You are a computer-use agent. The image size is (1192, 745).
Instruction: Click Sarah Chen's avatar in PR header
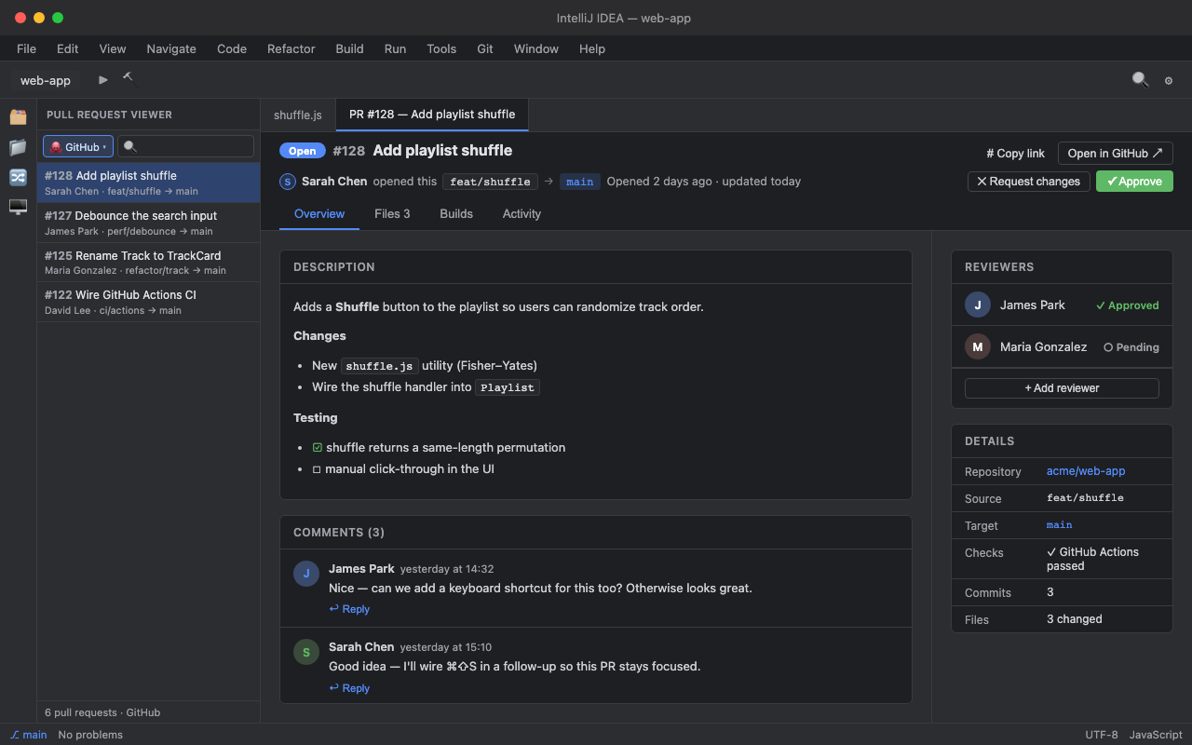(287, 182)
